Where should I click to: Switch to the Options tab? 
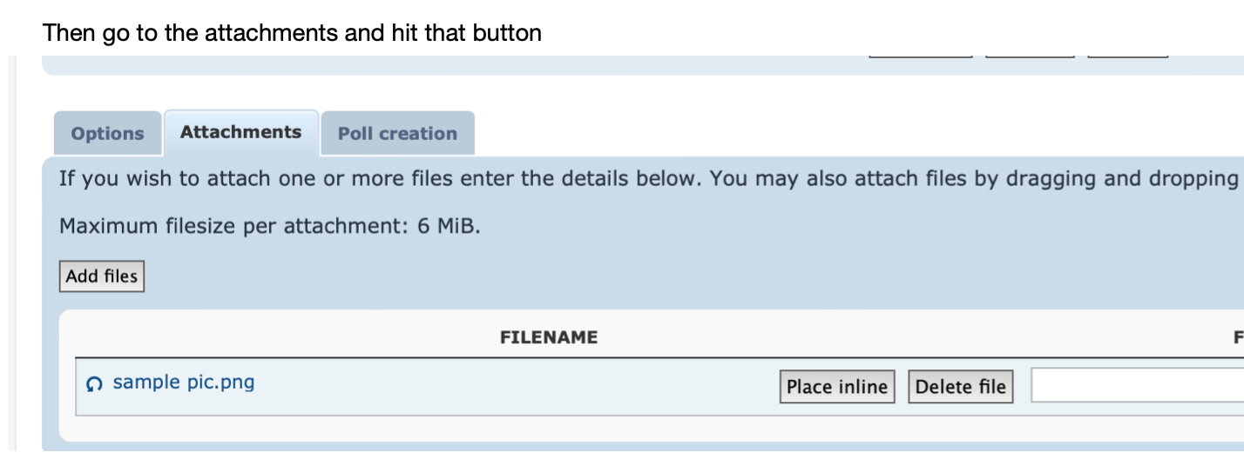[107, 134]
